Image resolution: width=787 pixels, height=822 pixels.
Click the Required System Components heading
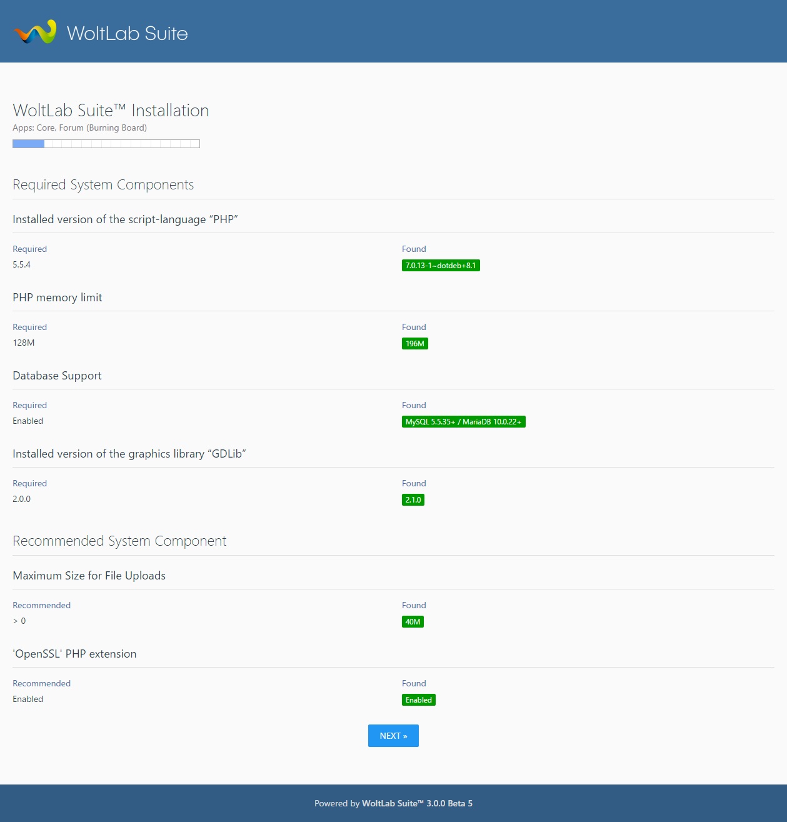click(103, 184)
